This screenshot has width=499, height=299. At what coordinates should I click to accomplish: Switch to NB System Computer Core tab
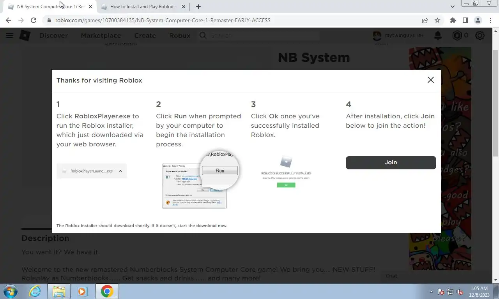coord(50,7)
